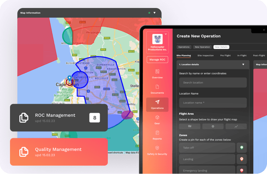Image resolution: width=267 pixels, height=174 pixels.
Task: Expand the company switcher chevron
Action: tap(166, 34)
